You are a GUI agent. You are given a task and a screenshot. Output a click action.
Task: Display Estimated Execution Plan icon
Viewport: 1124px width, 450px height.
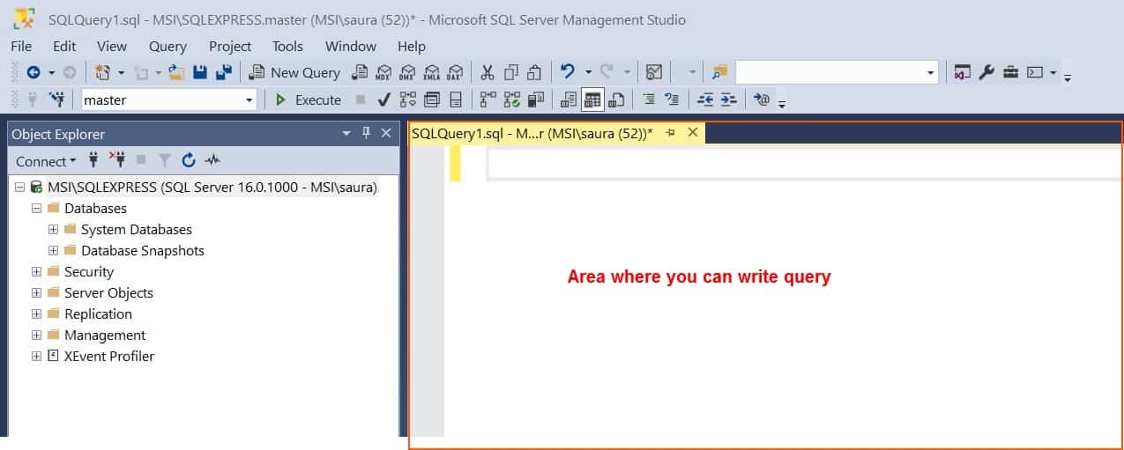tap(408, 100)
